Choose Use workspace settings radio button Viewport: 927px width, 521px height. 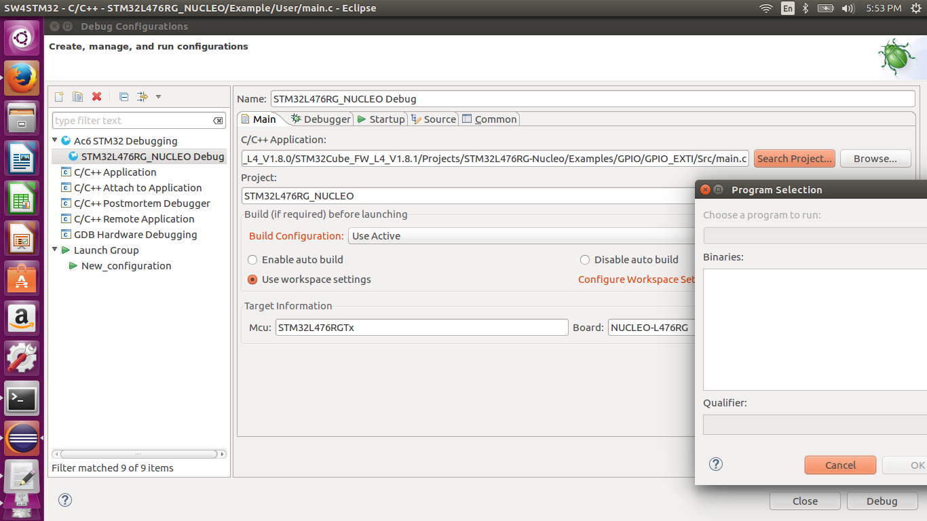[x=252, y=279]
